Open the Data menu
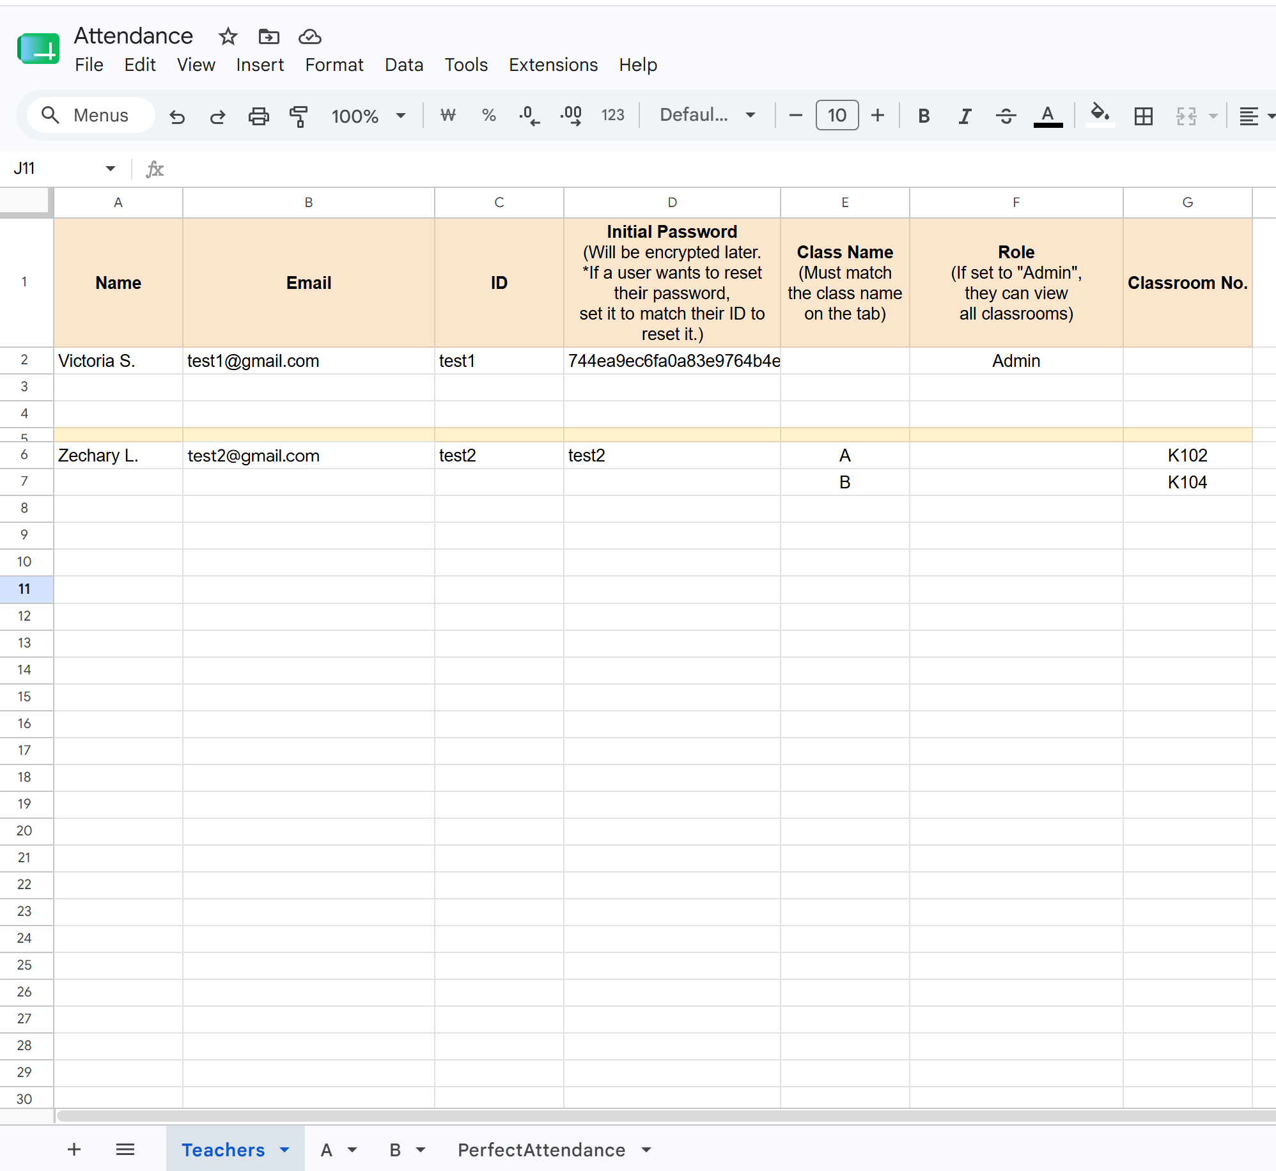The width and height of the screenshot is (1276, 1171). (x=404, y=65)
